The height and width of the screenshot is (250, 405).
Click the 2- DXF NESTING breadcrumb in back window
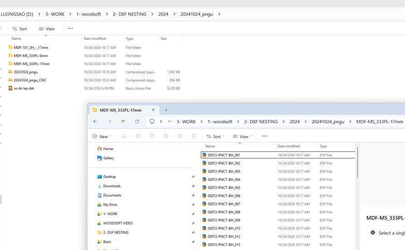tap(130, 14)
